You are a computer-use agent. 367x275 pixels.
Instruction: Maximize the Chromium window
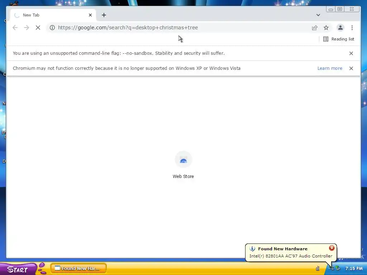point(340,9)
